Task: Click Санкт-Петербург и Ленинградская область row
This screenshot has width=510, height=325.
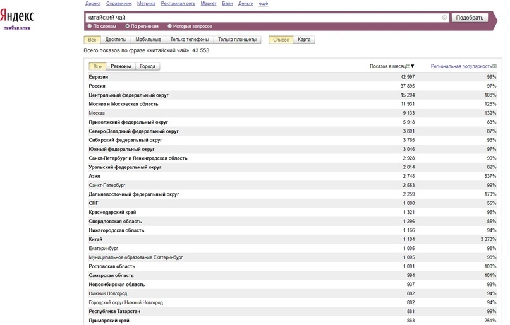Action: (293, 158)
